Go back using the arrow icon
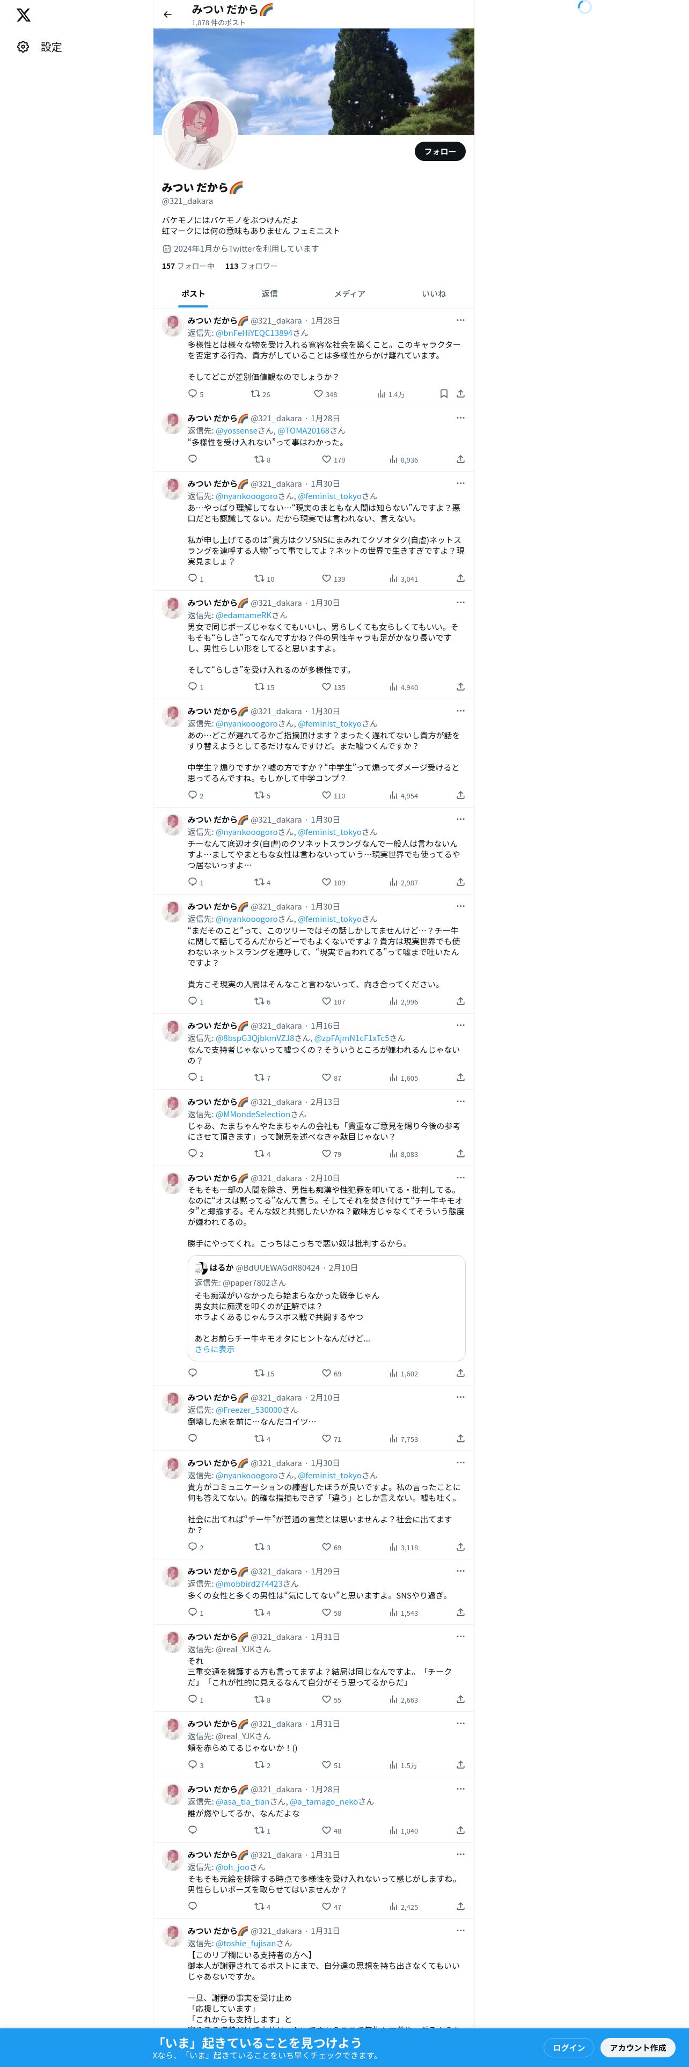This screenshot has width=689, height=2067. coord(167,14)
